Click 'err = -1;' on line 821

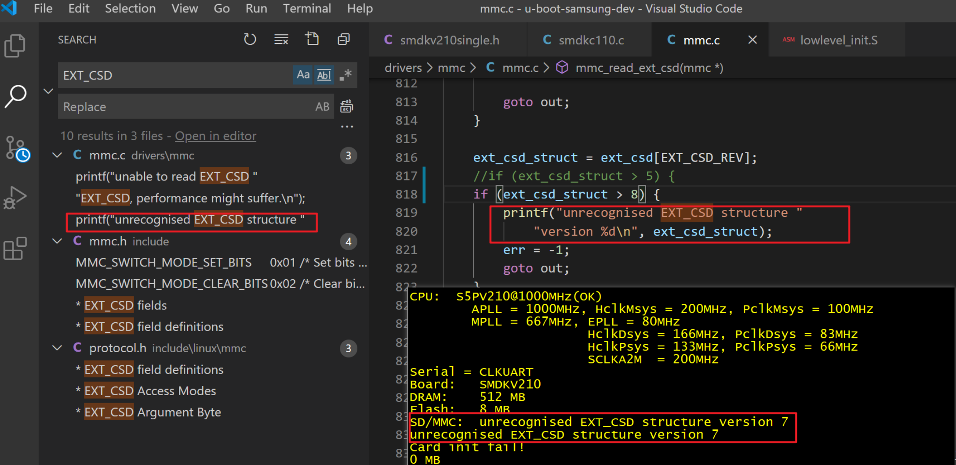point(536,250)
